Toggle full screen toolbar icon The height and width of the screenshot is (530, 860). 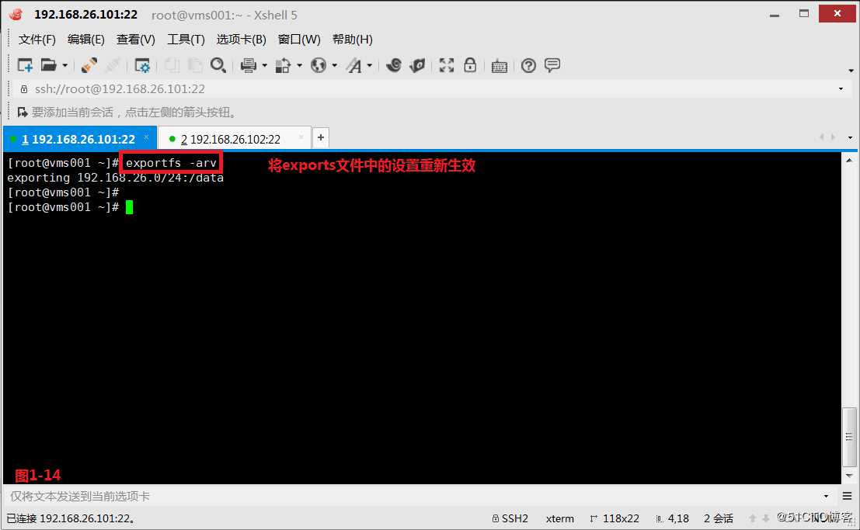tap(447, 66)
